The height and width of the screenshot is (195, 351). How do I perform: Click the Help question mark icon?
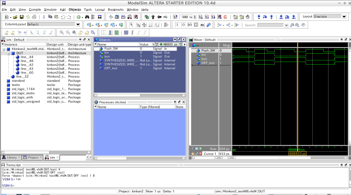coord(117,17)
